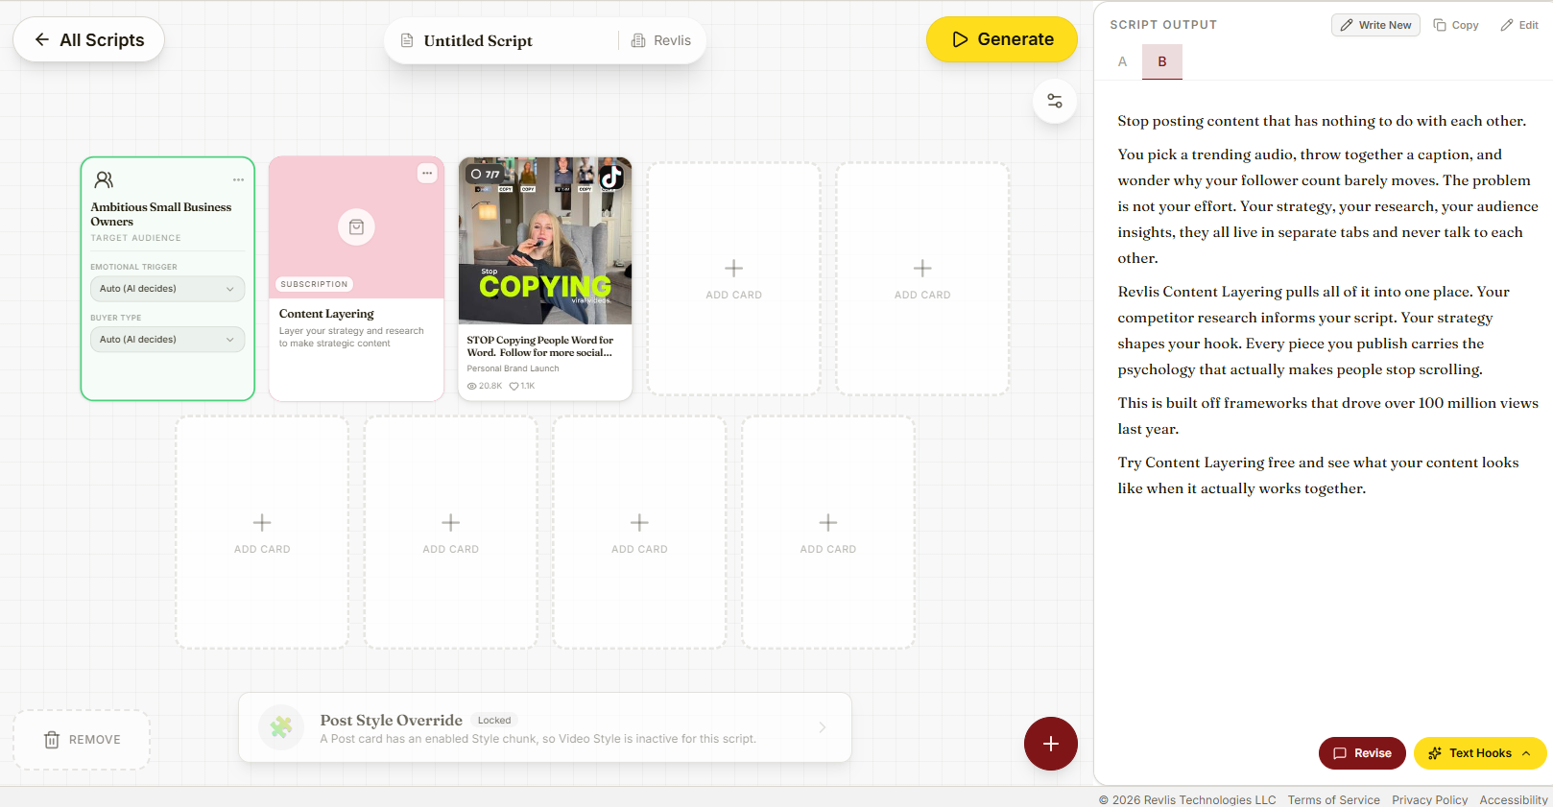Viewport: 1553px width, 807px height.
Task: Switch to script output tab B
Action: tap(1162, 61)
